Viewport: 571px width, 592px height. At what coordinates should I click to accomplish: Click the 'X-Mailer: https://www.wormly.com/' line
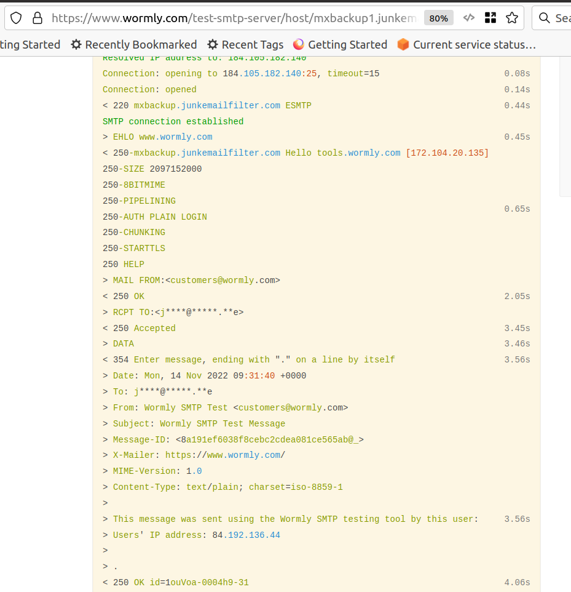coord(194,455)
